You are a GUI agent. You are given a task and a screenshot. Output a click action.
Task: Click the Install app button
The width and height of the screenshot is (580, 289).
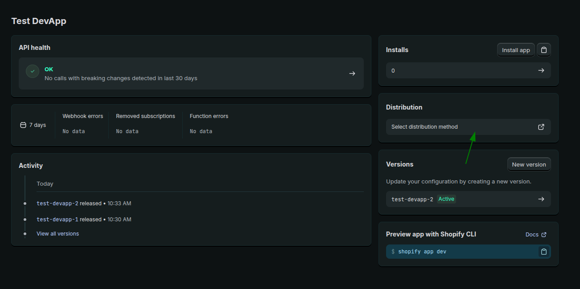pos(515,49)
